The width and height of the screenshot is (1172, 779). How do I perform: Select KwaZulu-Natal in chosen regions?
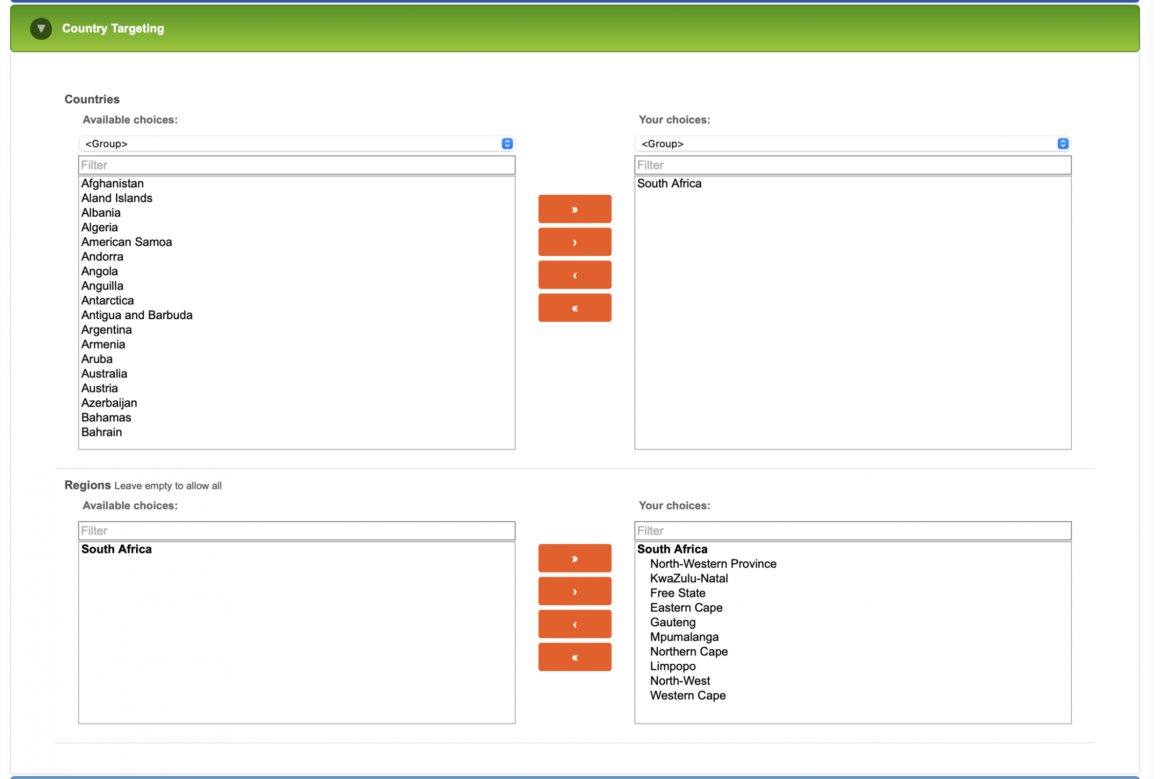click(x=689, y=578)
